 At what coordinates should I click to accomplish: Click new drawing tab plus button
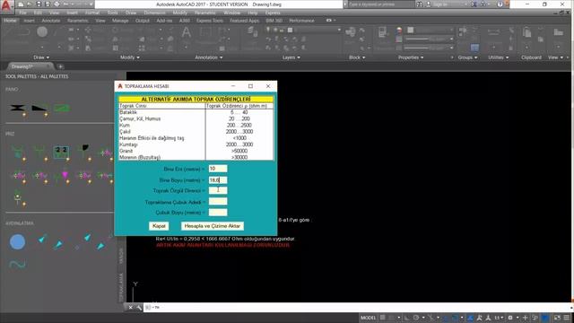(60, 66)
